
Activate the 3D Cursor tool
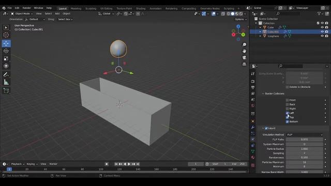tap(6, 35)
